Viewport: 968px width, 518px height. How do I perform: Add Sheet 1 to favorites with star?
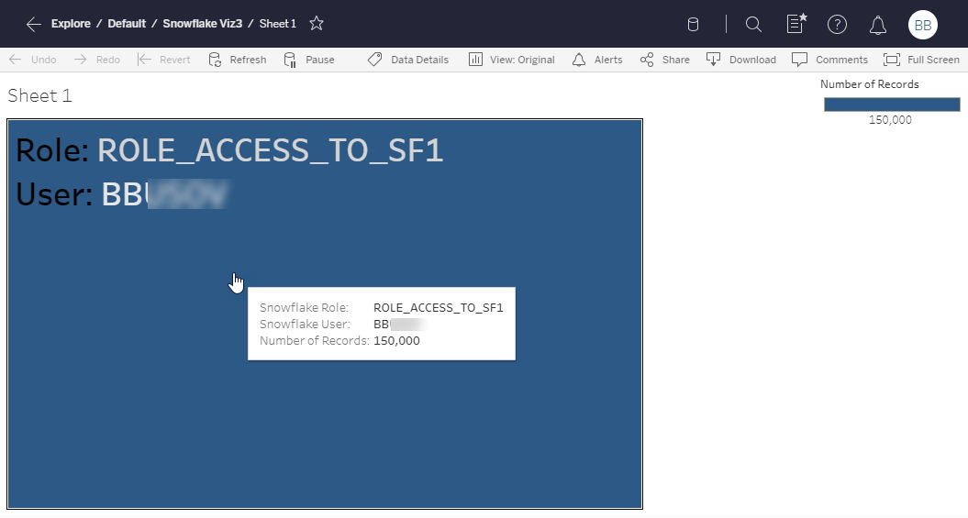(316, 24)
